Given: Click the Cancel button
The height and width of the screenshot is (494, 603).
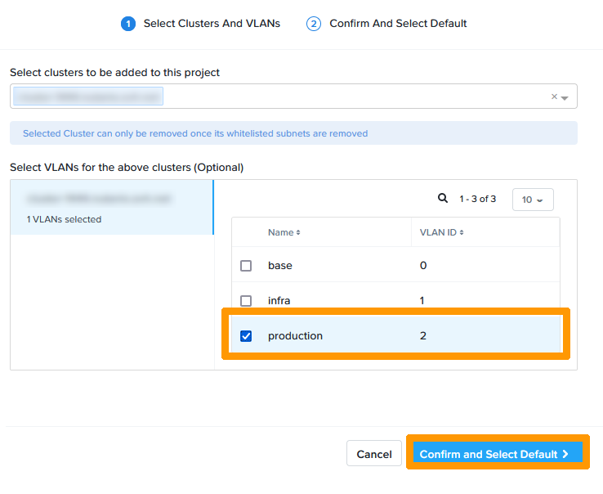Looking at the screenshot, I should [x=374, y=454].
